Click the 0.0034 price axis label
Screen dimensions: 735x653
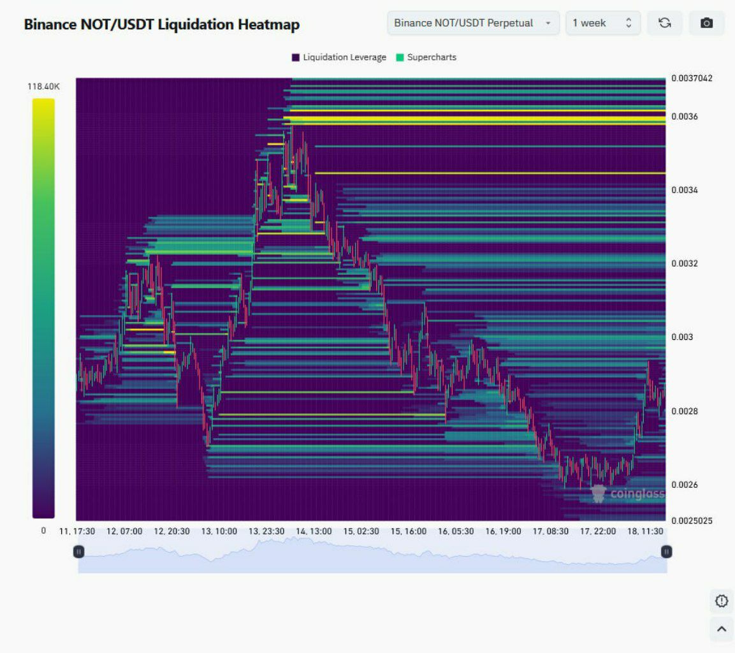click(x=685, y=190)
